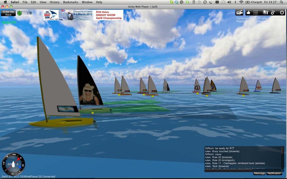
Task: Click the Dropbox menu bar icon
Action: click(177, 2)
